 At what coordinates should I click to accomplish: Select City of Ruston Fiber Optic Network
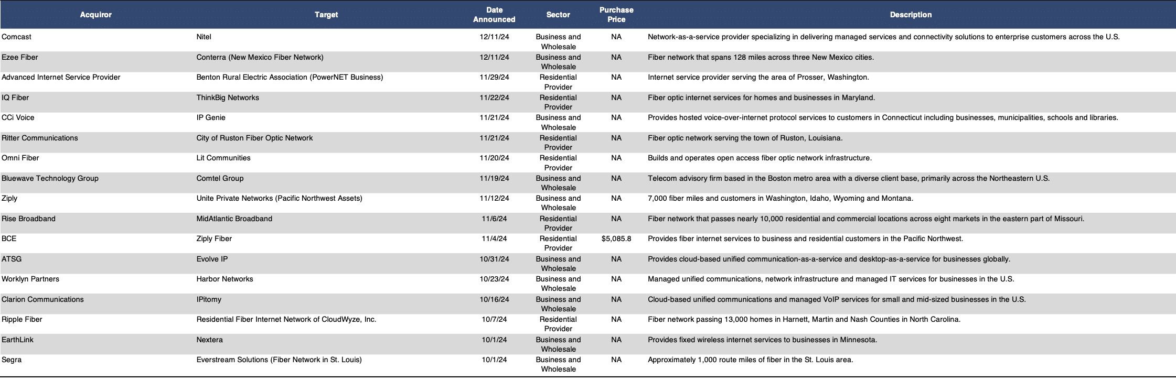click(254, 138)
